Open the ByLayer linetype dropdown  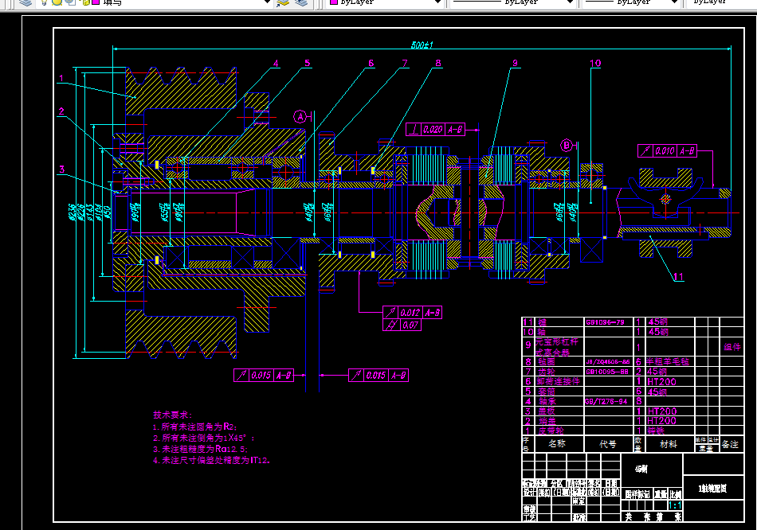[x=571, y=2]
